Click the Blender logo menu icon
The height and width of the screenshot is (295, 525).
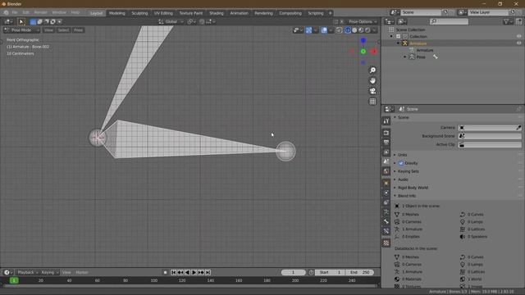[x=6, y=12]
